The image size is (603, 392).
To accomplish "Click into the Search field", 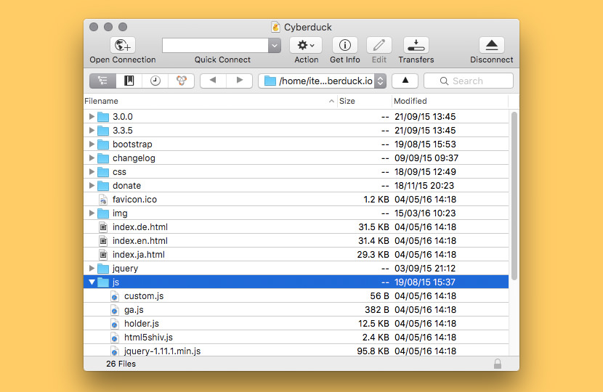I will coord(469,81).
